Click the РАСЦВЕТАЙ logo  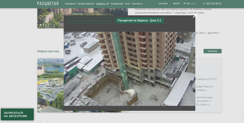coord(48,4)
